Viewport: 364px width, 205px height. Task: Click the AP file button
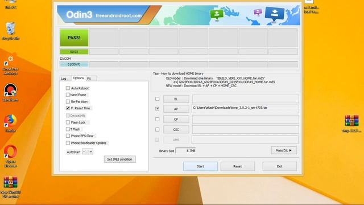pyautogui.click(x=176, y=109)
